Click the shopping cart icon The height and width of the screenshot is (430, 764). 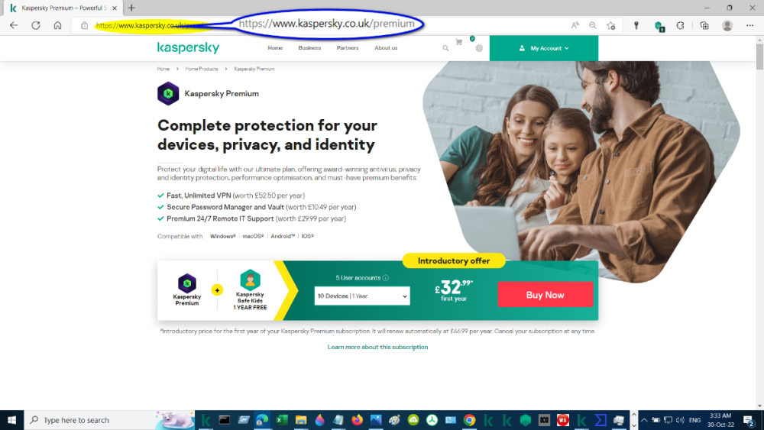point(458,42)
